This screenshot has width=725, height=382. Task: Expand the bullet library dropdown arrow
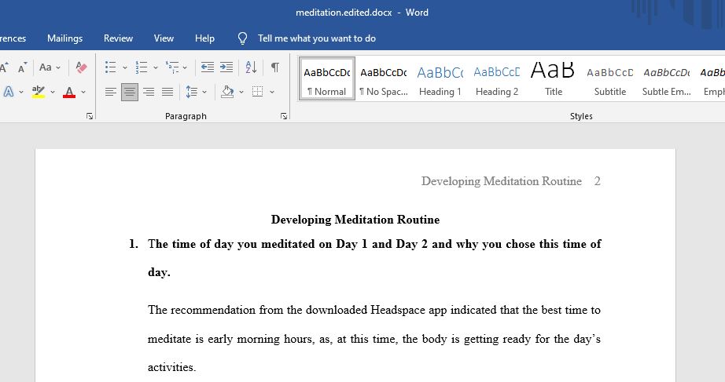click(125, 67)
